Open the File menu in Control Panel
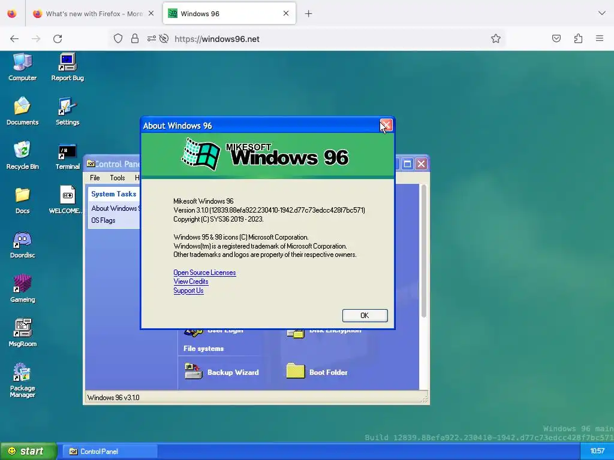 coord(95,177)
